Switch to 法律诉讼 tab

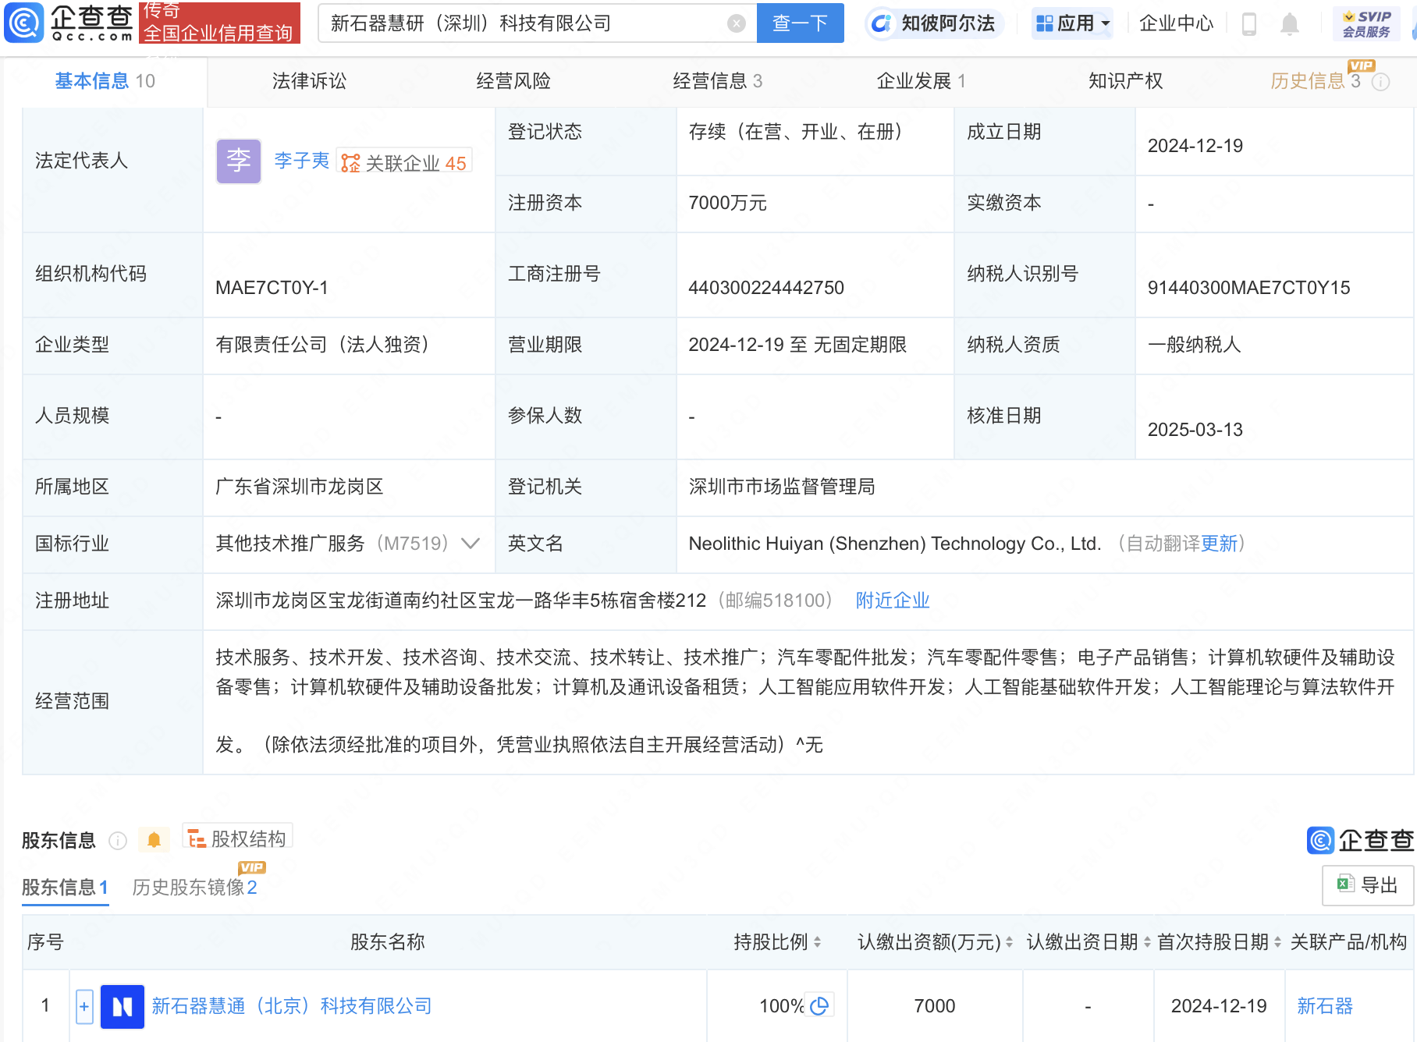pyautogui.click(x=309, y=81)
